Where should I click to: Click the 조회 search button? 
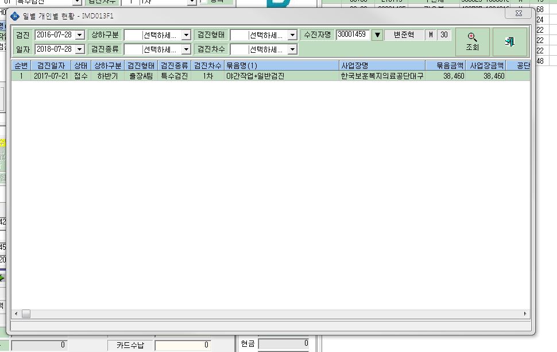click(x=473, y=42)
